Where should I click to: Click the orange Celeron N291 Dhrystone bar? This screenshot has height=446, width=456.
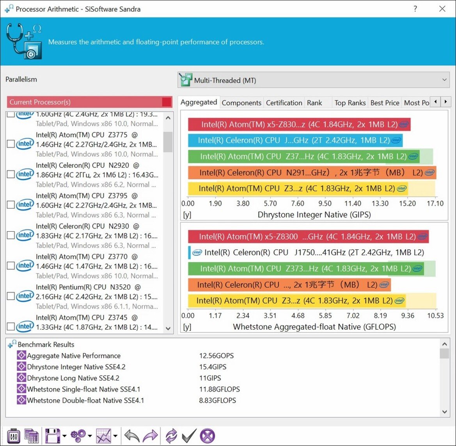tap(312, 172)
